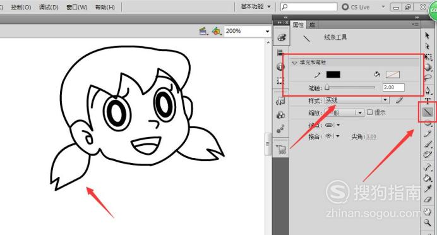Switch to the 库 library tab
The width and height of the screenshot is (437, 235).
tap(313, 25)
